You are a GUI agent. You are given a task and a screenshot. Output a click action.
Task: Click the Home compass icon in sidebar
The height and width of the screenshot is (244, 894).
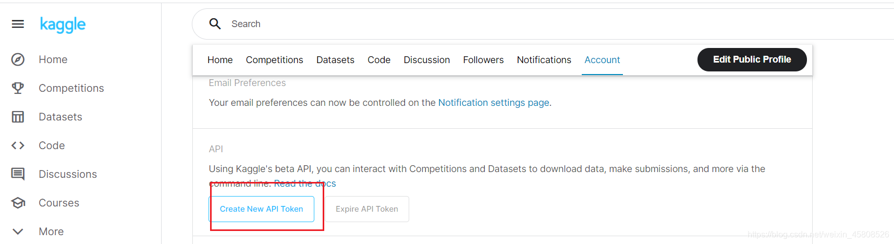(18, 59)
